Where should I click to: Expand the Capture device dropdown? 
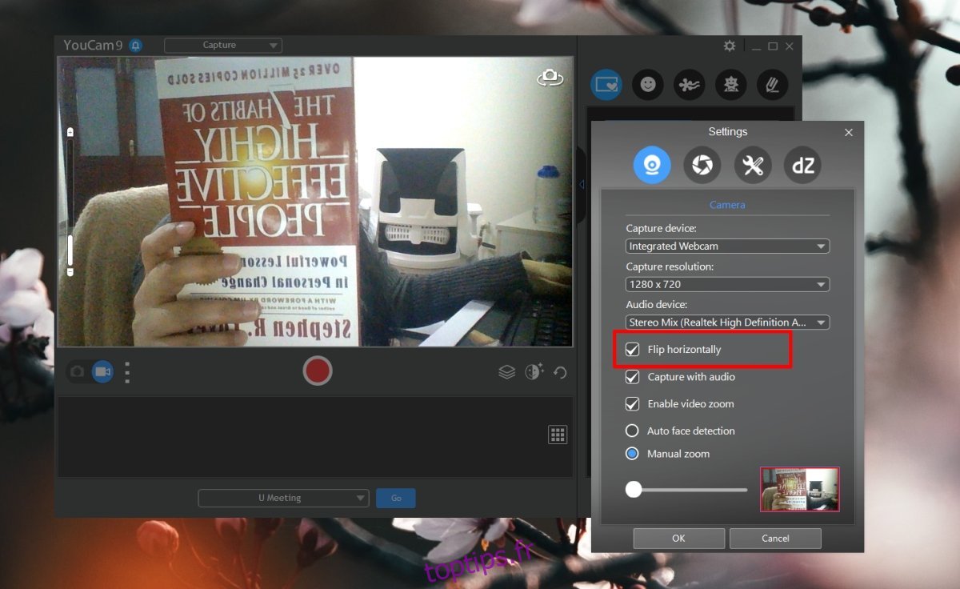pyautogui.click(x=727, y=246)
